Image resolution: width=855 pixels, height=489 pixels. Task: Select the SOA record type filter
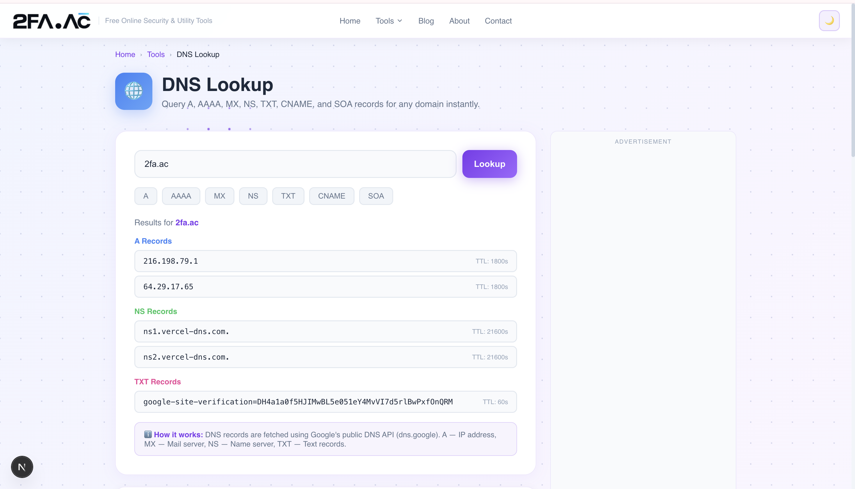[x=376, y=196]
